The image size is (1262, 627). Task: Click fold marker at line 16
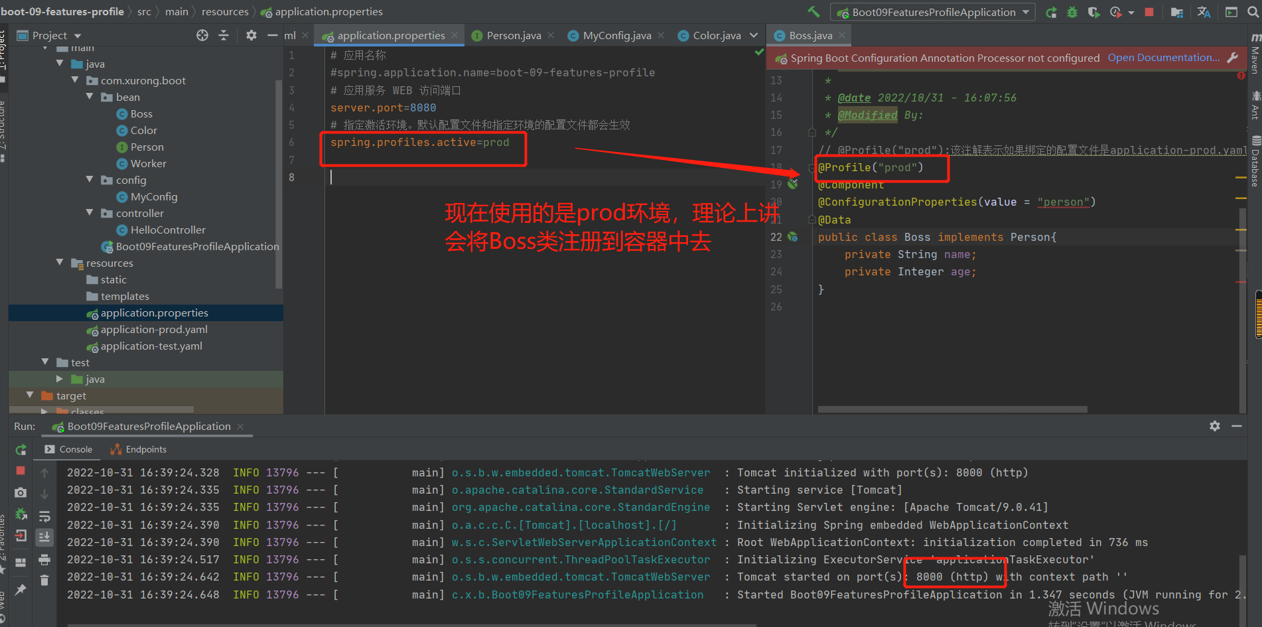pyautogui.click(x=811, y=132)
